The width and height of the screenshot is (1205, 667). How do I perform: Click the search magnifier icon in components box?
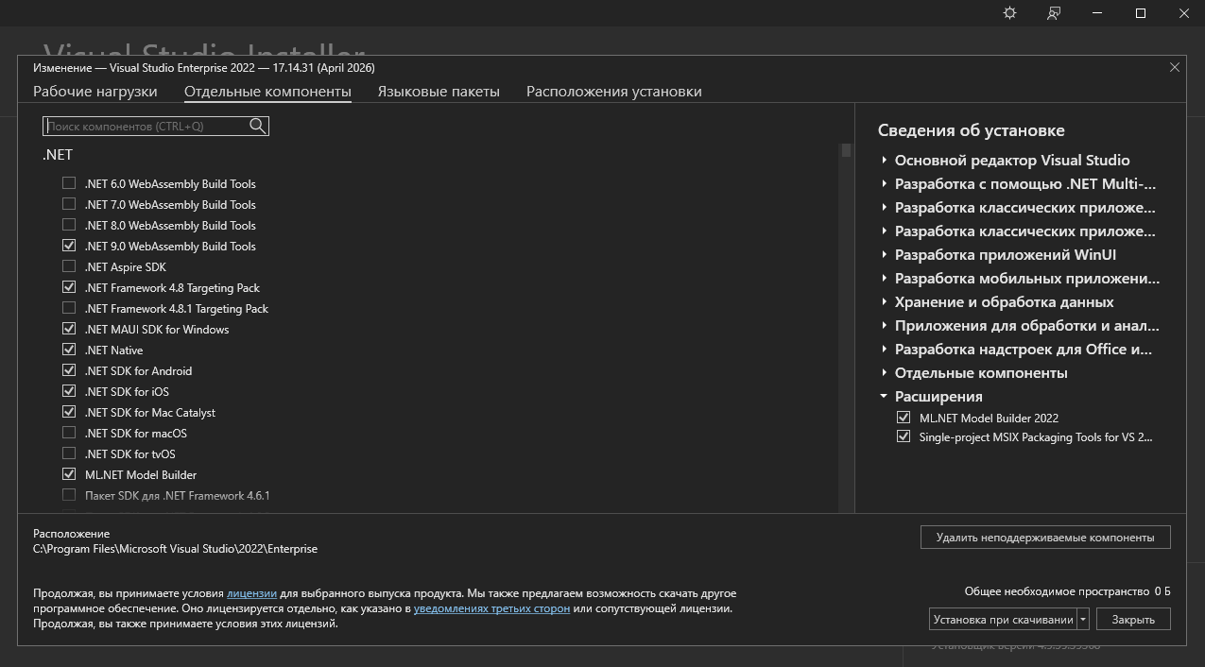pos(257,126)
